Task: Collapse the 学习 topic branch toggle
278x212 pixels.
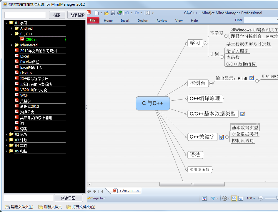Action: tap(205, 43)
